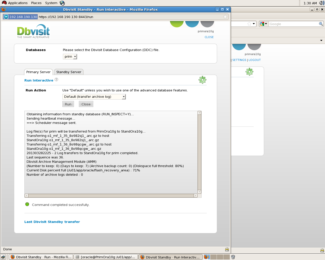This screenshot has height=260, width=325.
Task: Click the trash icon in the bottom panel
Action: [x=233, y=257]
